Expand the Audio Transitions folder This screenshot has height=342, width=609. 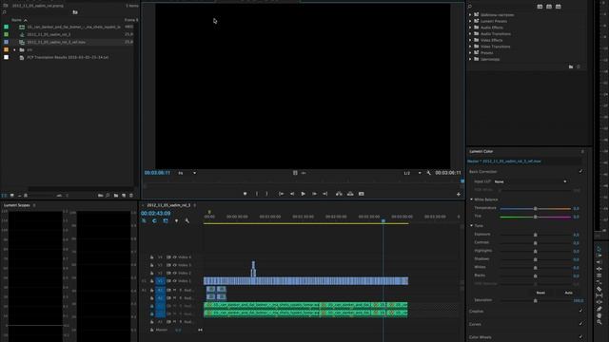(x=470, y=34)
